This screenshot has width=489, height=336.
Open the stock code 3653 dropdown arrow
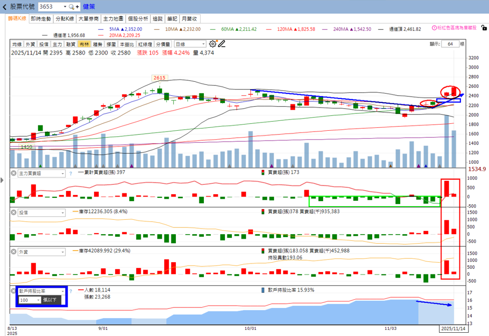pyautogui.click(x=65, y=7)
